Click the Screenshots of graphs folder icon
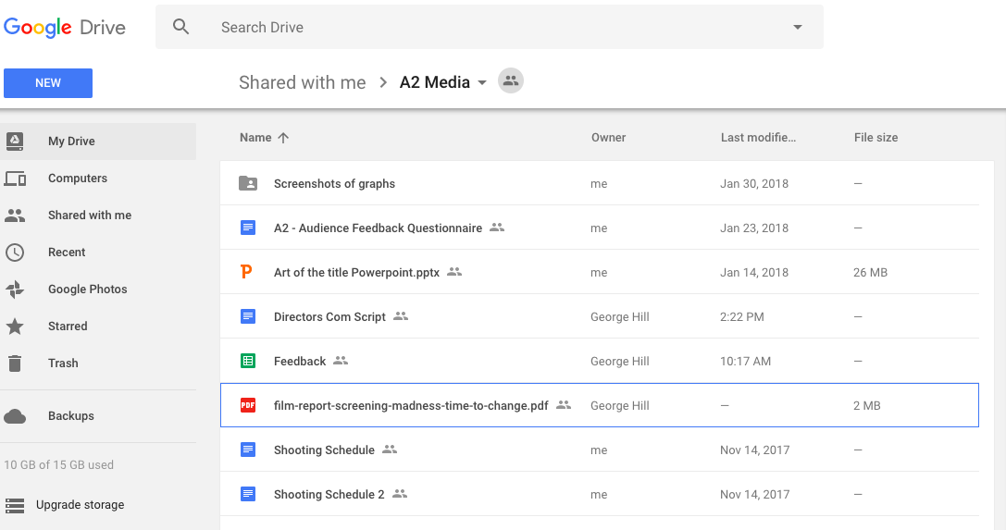1006x530 pixels. tap(248, 183)
